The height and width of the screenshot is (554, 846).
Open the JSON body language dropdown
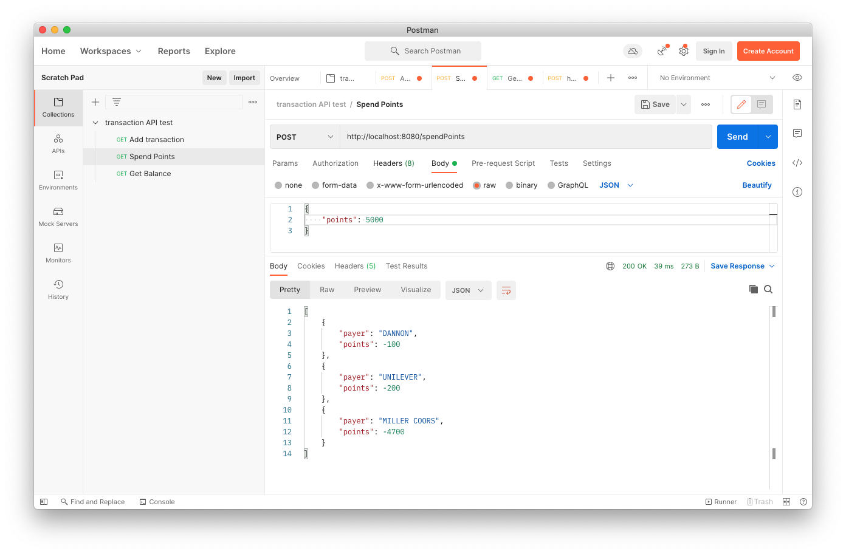(616, 185)
